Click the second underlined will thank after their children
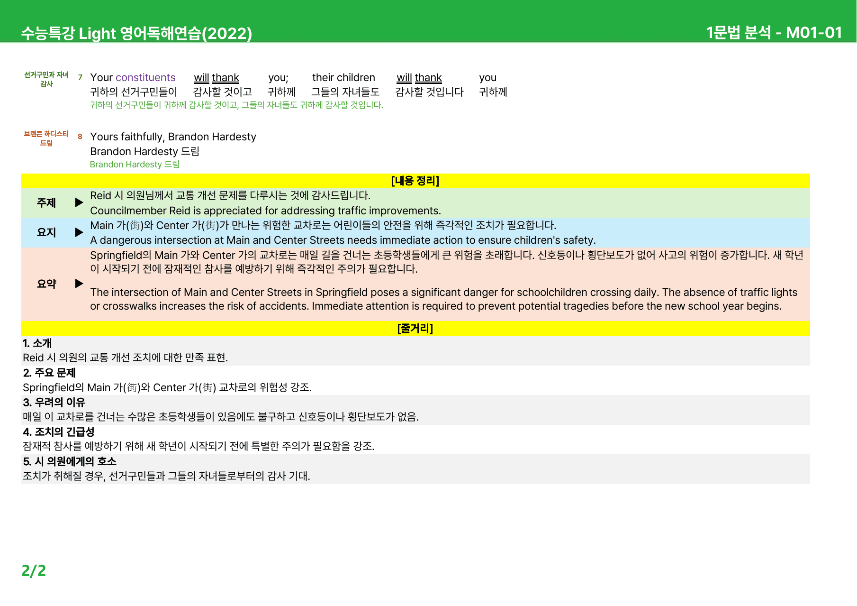The image size is (857, 606). pyautogui.click(x=419, y=77)
